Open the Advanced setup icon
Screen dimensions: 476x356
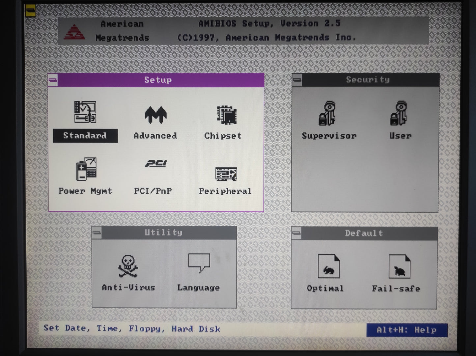(x=155, y=115)
